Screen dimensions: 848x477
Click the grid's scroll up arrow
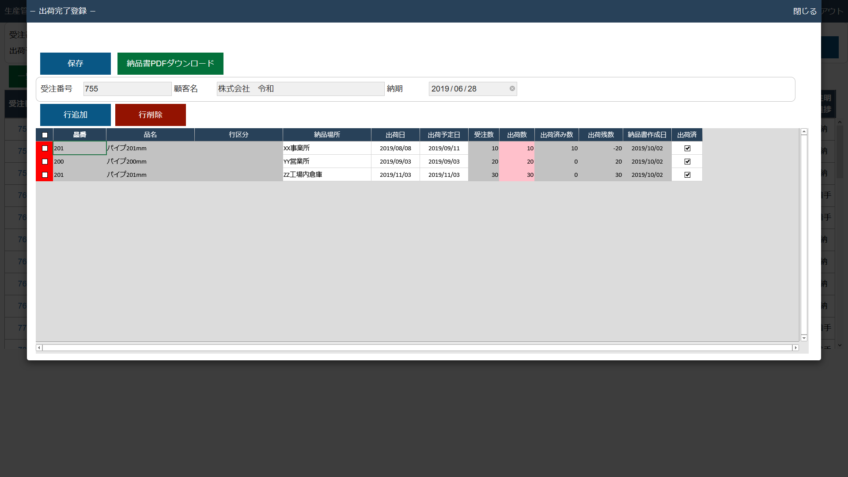click(804, 132)
